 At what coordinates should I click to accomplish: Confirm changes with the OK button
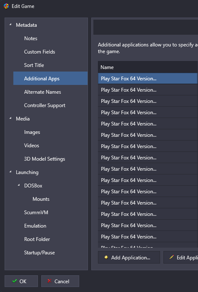click(21, 281)
